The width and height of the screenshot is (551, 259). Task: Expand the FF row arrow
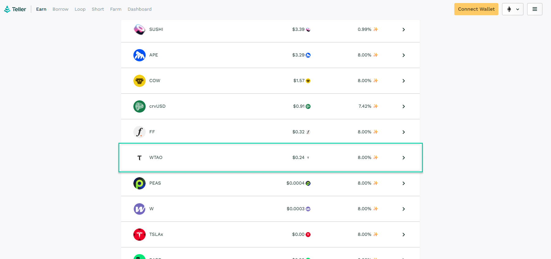point(404,132)
